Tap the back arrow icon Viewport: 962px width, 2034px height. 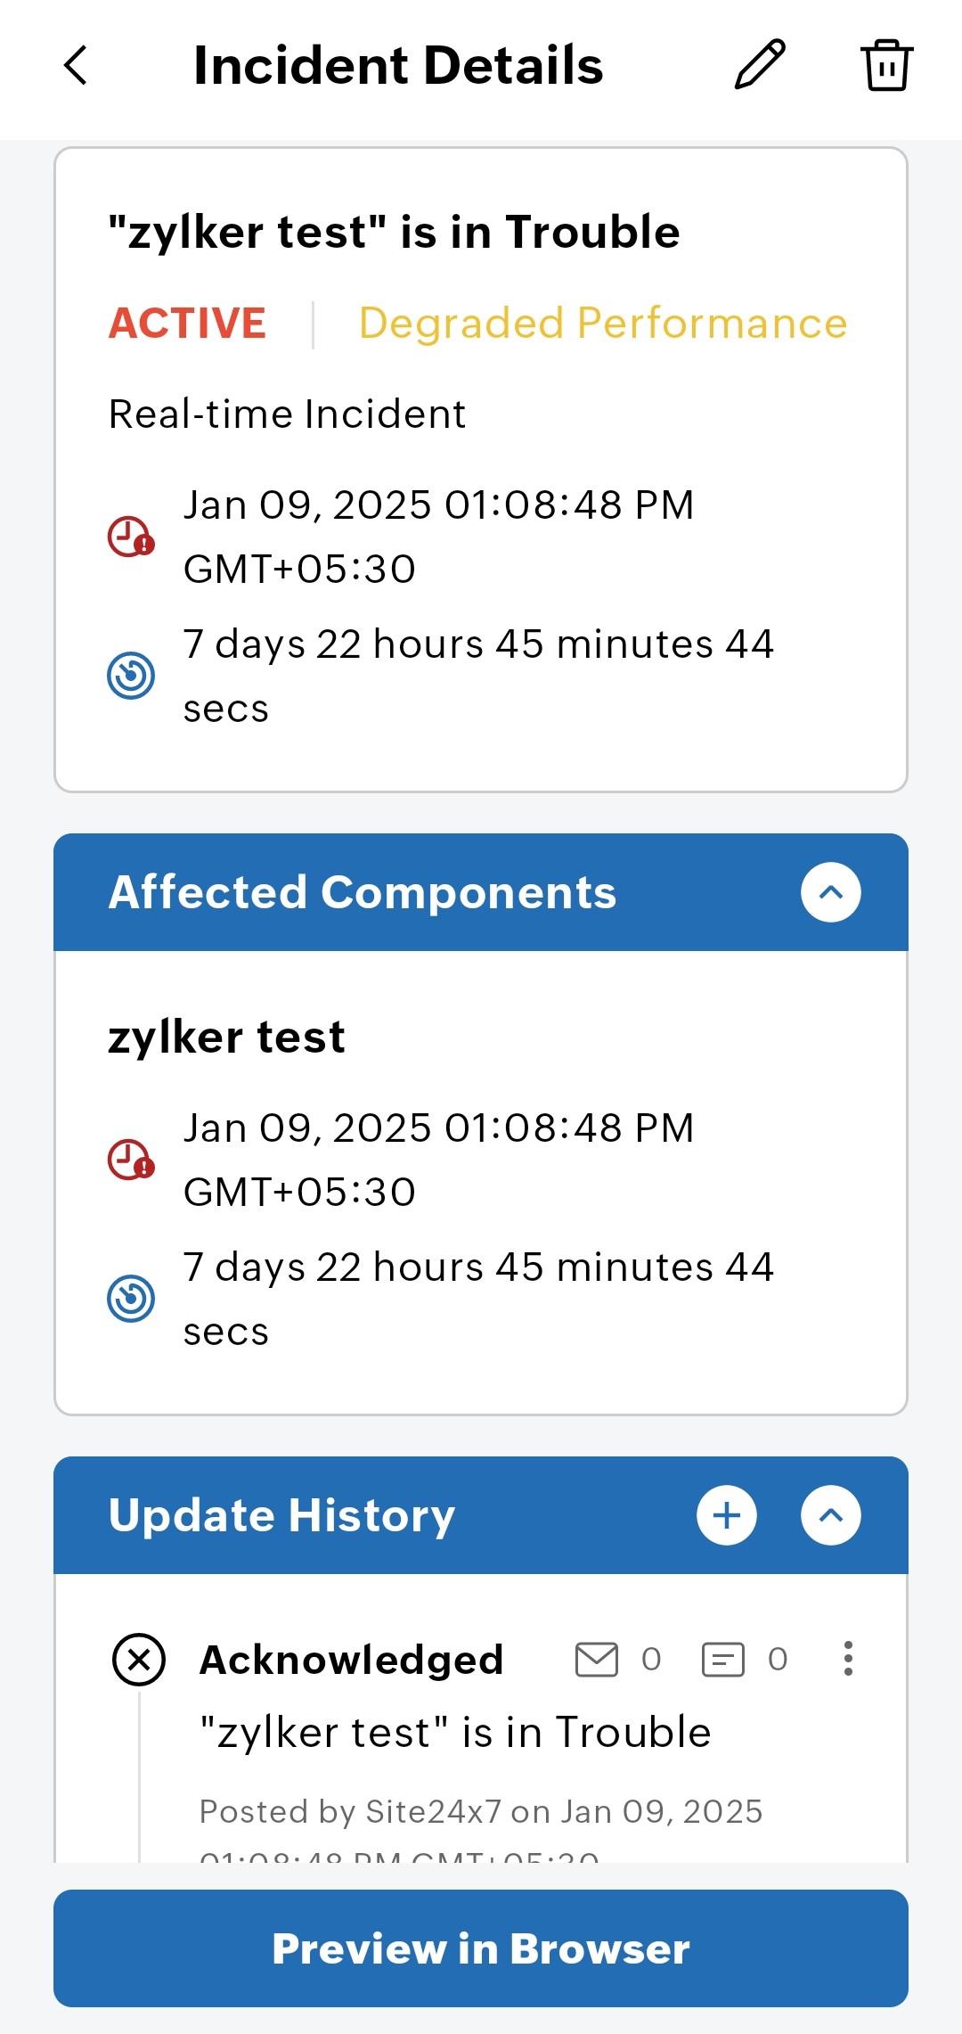pyautogui.click(x=77, y=65)
